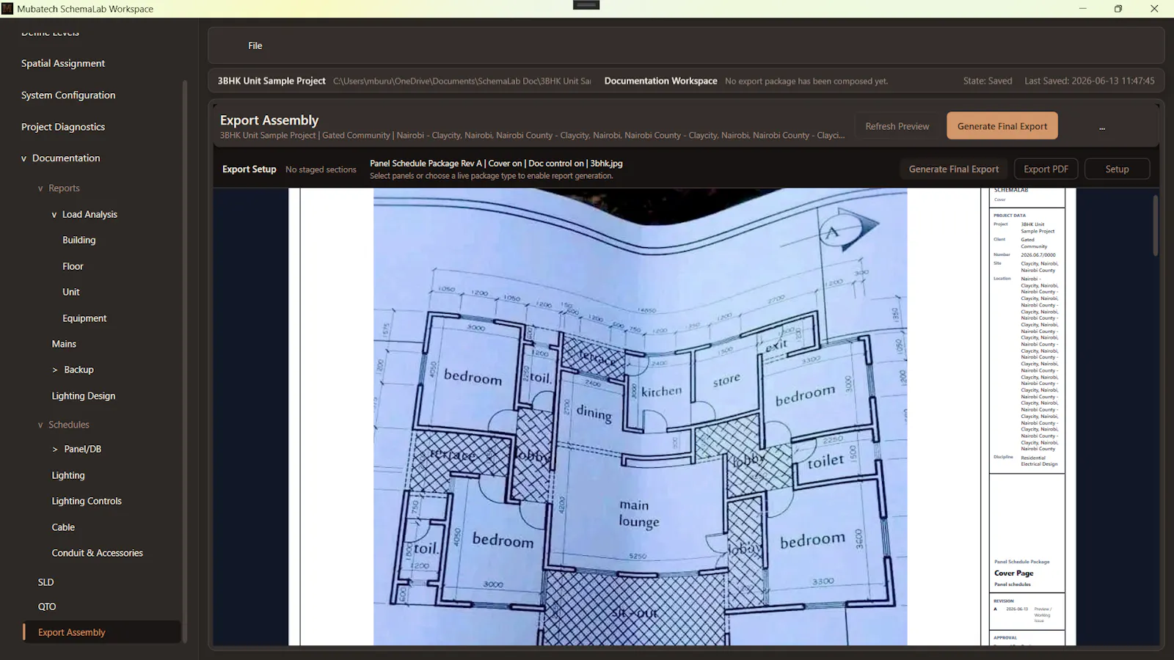Click the floor plan image preview

(x=640, y=417)
